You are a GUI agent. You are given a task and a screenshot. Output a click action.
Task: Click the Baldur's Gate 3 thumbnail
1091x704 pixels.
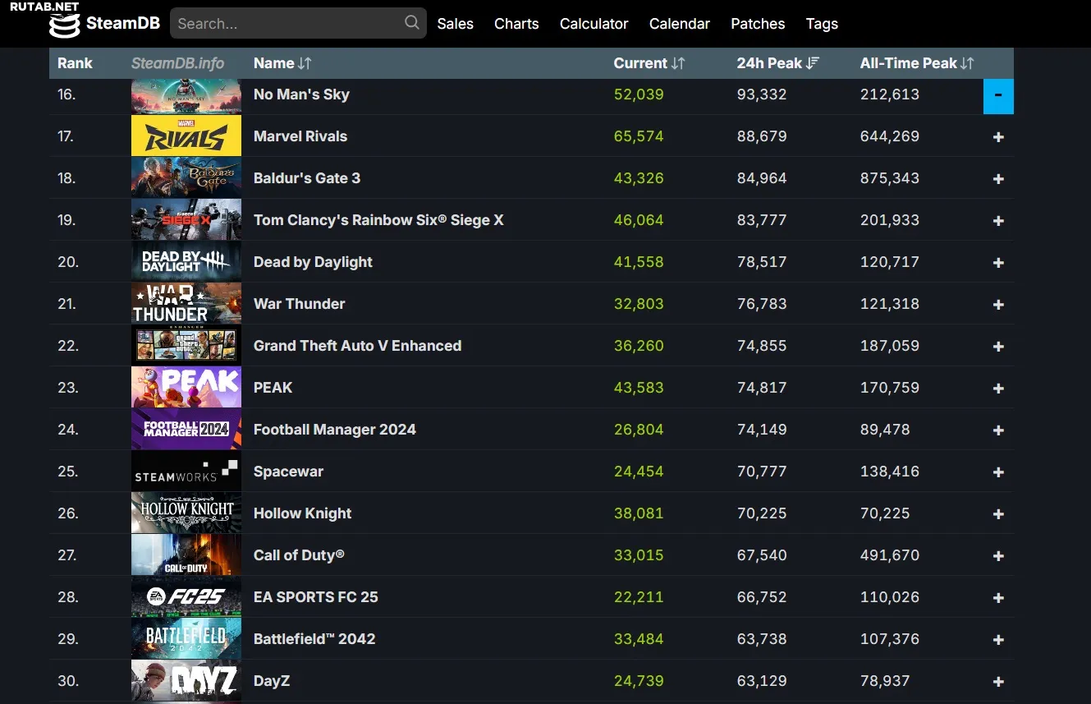coord(186,177)
